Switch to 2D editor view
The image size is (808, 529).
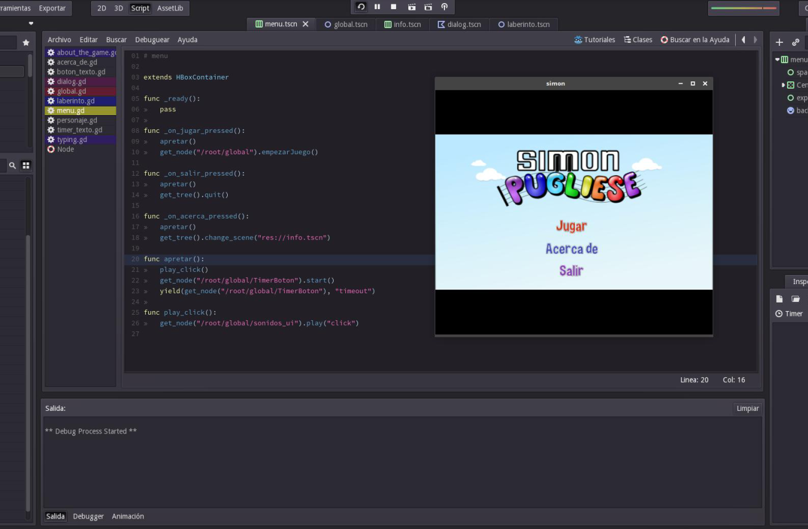(102, 8)
